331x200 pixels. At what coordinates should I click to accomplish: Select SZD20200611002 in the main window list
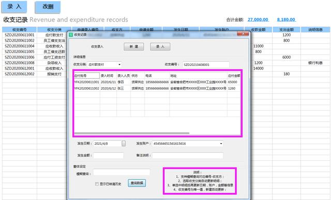[20, 40]
